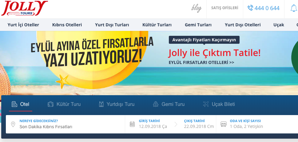Viewport: 298px width, 142px height.
Task: Click Avantajlı Fiyatları Kaçırmayın label
Action: point(204,40)
